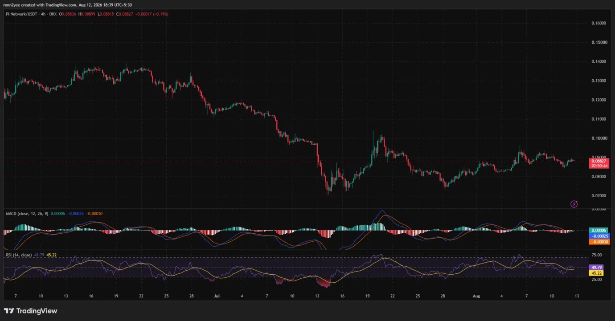Click the Jul label on time axis
Viewport: 615px width, 321px height.
217,296
